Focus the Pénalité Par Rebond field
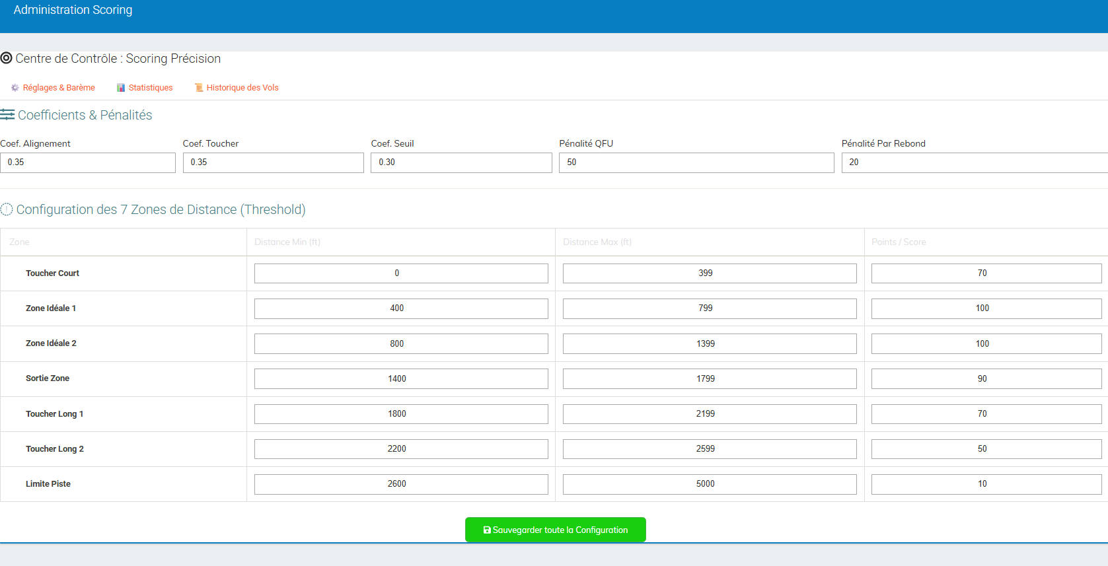 point(975,162)
